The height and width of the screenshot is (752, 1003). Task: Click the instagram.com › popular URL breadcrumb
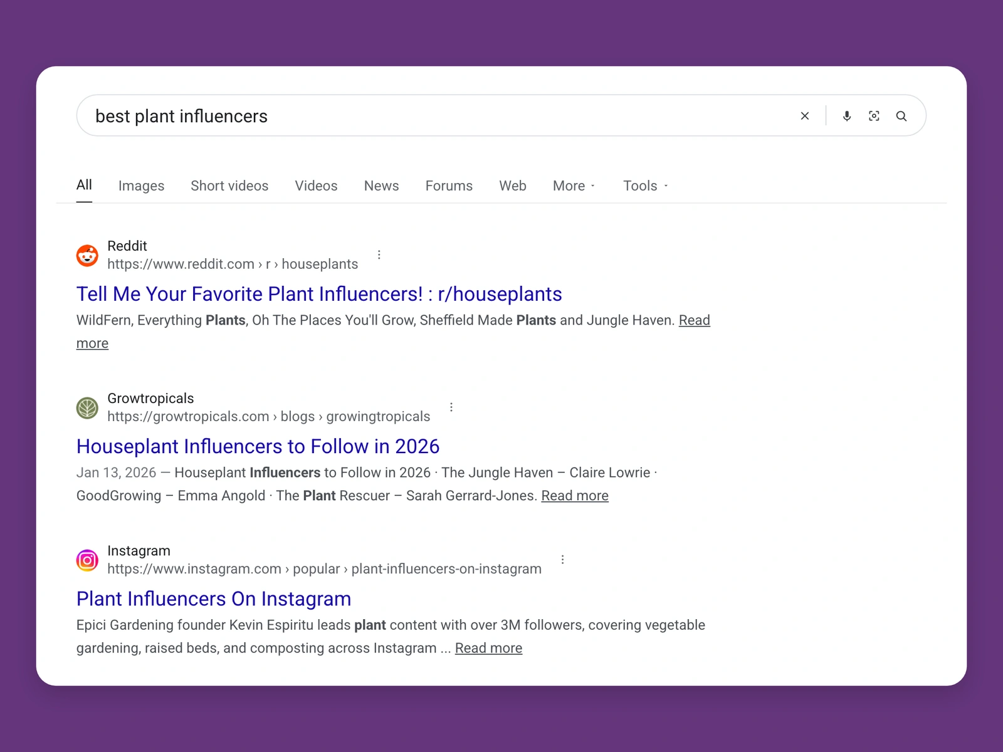tap(324, 569)
